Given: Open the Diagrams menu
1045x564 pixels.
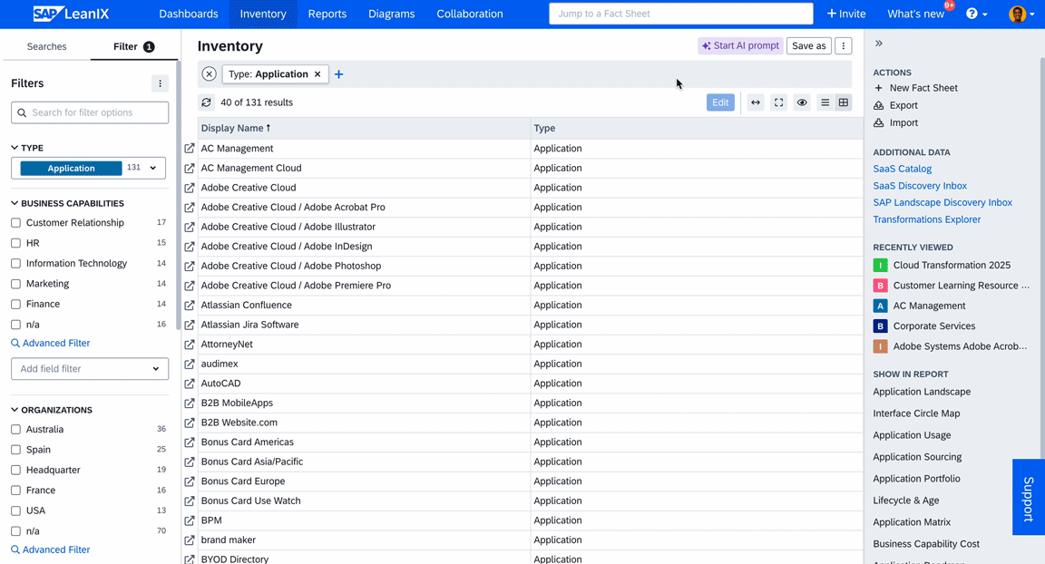Looking at the screenshot, I should pyautogui.click(x=391, y=14).
